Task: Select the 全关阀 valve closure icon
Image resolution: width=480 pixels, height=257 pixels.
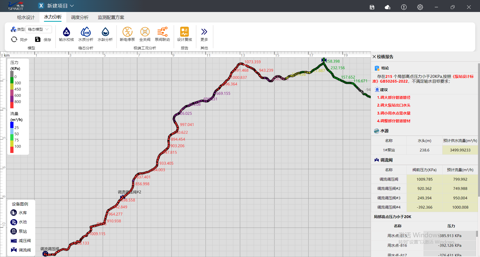Action: point(145,34)
